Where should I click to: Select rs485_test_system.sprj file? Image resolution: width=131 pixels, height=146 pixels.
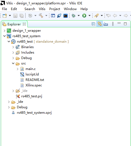[x=34, y=113]
